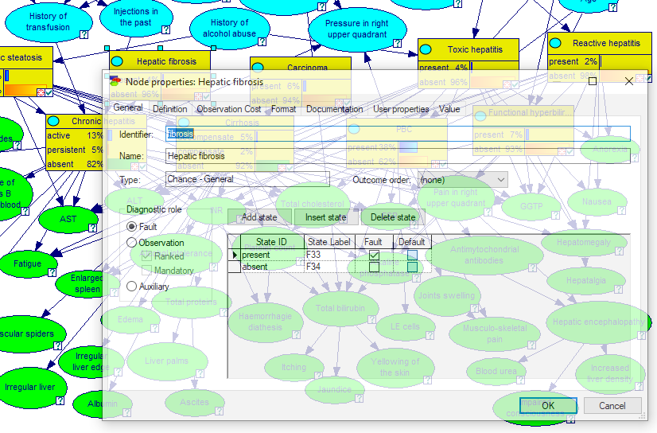Image resolution: width=657 pixels, height=433 pixels.
Task: Click 'persistent 5%' in Chronic hepatitis node
Action: point(74,150)
